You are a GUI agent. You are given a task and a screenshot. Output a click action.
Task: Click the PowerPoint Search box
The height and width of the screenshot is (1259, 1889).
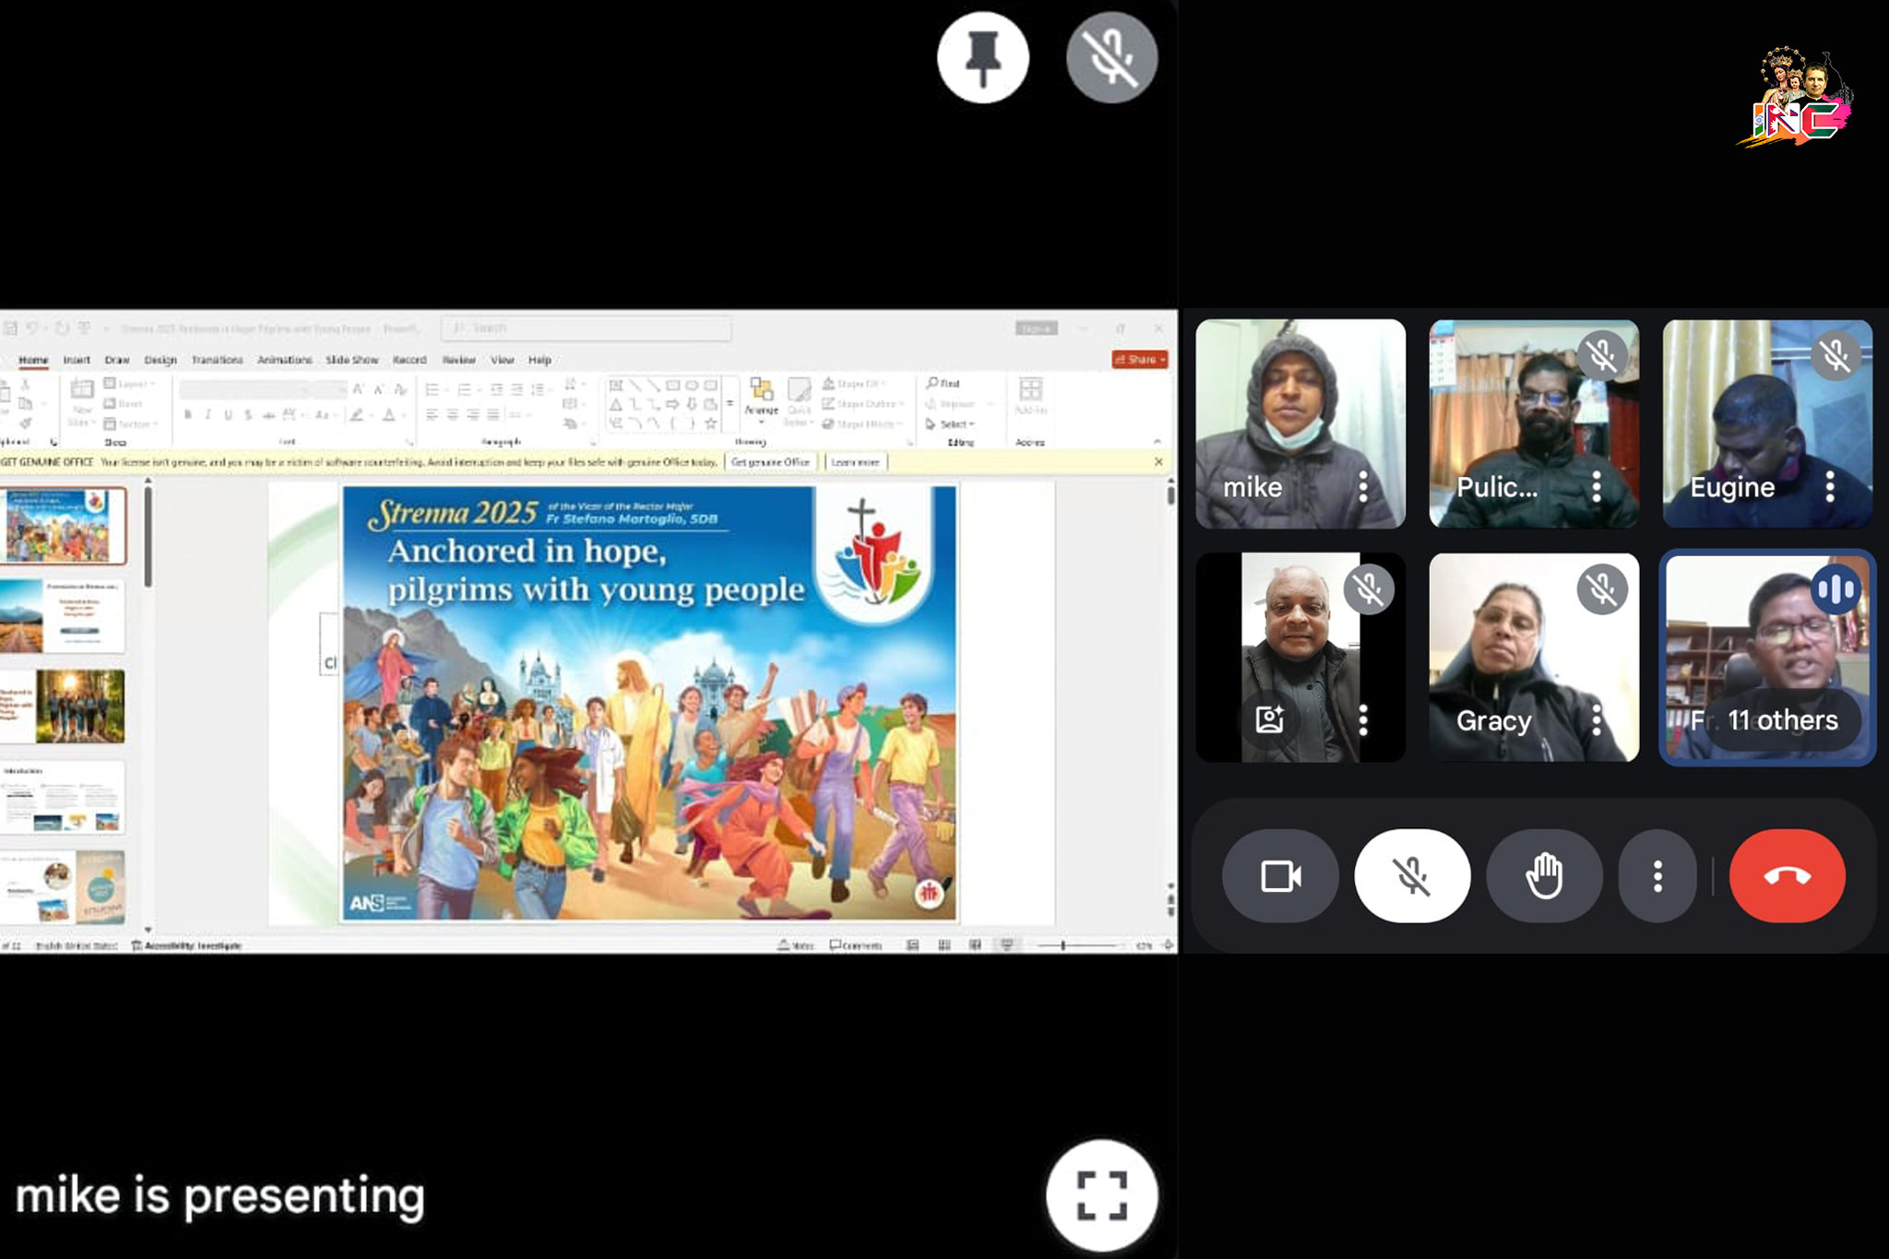[x=587, y=328]
